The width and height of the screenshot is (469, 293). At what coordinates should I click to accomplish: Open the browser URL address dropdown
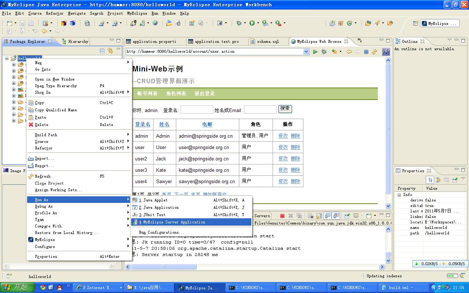307,51
